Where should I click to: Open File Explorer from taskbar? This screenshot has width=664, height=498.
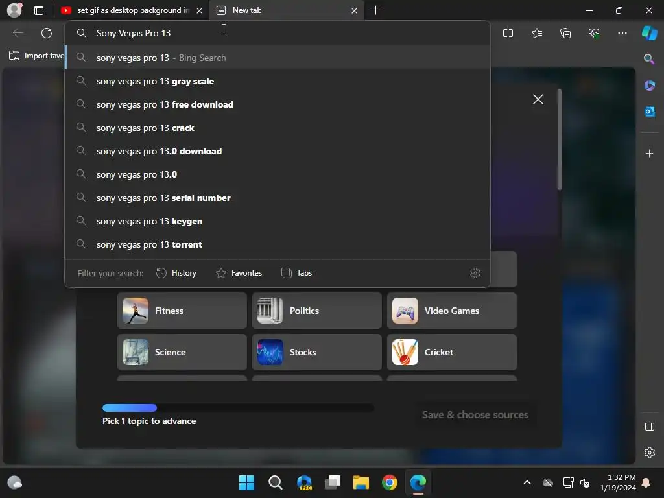[361, 482]
